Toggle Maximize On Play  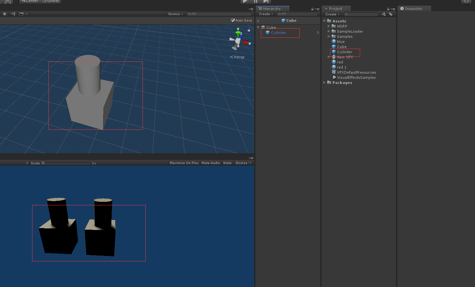click(184, 163)
